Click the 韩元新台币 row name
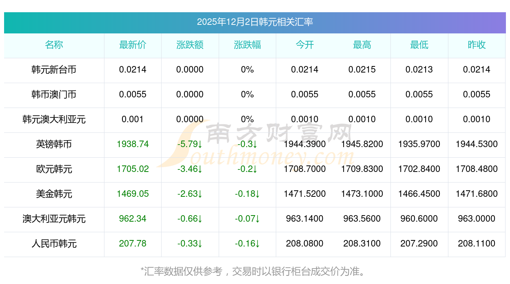The width and height of the screenshot is (510, 284). (54, 70)
